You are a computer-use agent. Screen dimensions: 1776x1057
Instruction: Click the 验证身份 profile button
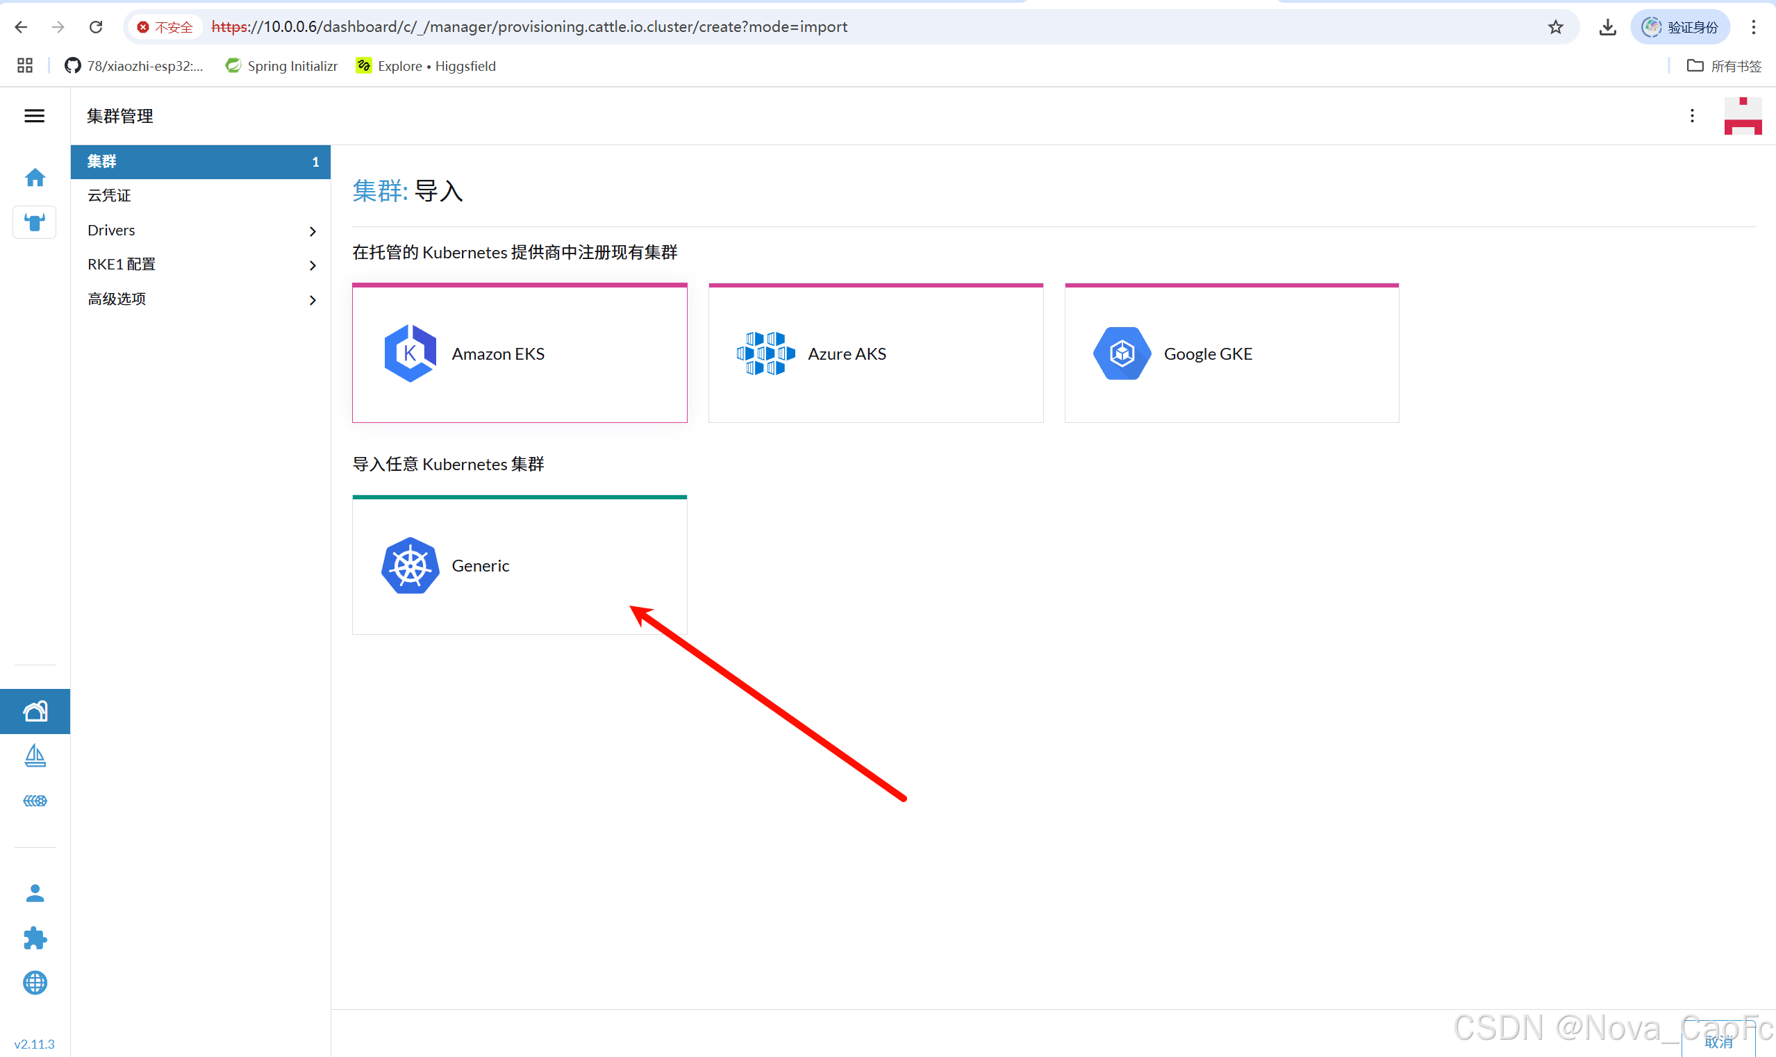pyautogui.click(x=1680, y=27)
